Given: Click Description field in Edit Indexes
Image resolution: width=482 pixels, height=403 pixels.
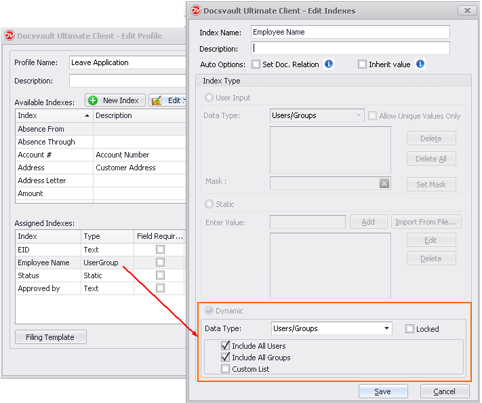Looking at the screenshot, I should click(x=350, y=48).
